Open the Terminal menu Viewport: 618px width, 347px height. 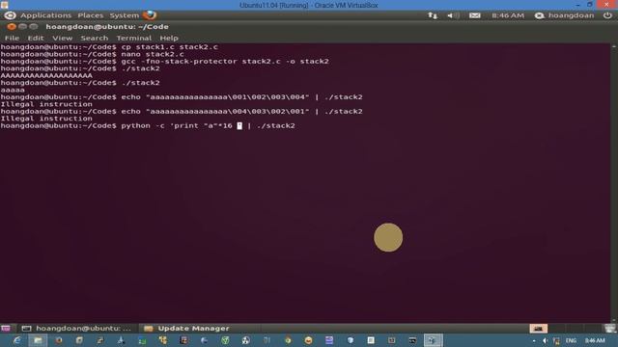[134, 39]
